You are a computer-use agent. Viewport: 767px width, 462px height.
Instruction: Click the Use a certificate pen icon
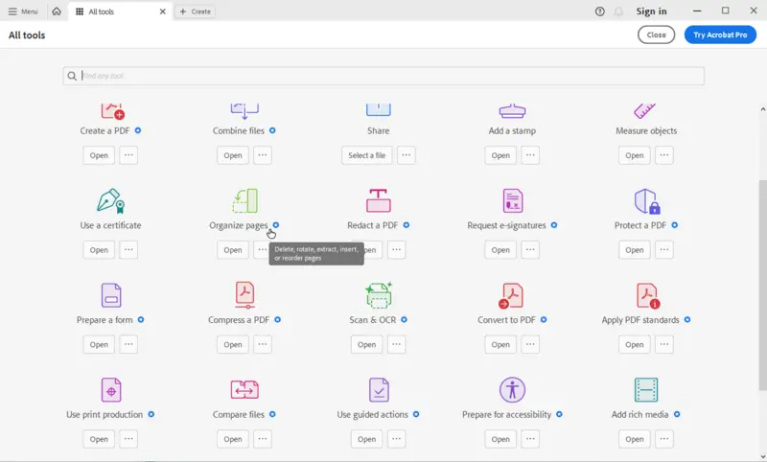point(111,200)
